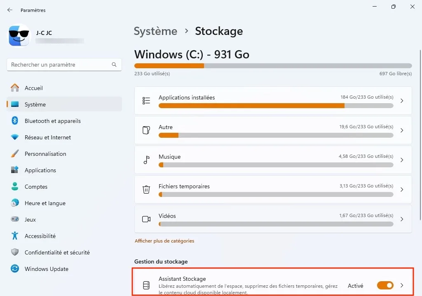
Task: Click the Applications installées label
Action: (187, 97)
